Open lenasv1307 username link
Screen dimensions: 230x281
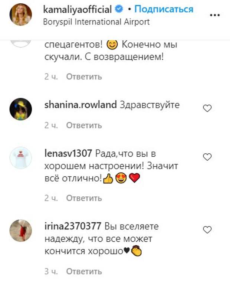click(x=68, y=154)
